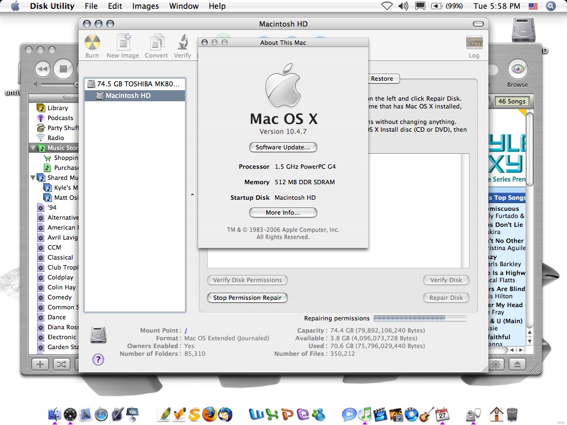Click the iTunes rewind button
Viewport: 567px width, 425px height.
(43, 69)
